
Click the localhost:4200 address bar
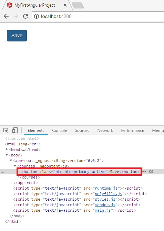coord(98,16)
